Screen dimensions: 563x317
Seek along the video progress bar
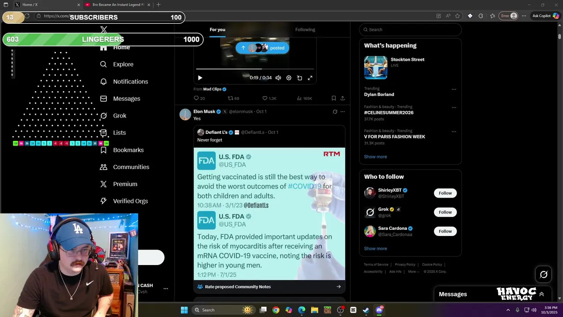(255, 69)
